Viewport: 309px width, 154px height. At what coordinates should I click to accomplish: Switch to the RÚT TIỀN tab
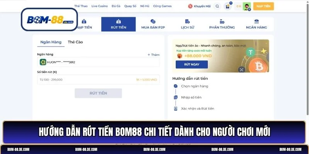(x=119, y=24)
